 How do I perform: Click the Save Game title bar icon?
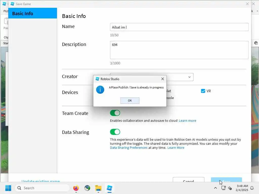[12, 4]
